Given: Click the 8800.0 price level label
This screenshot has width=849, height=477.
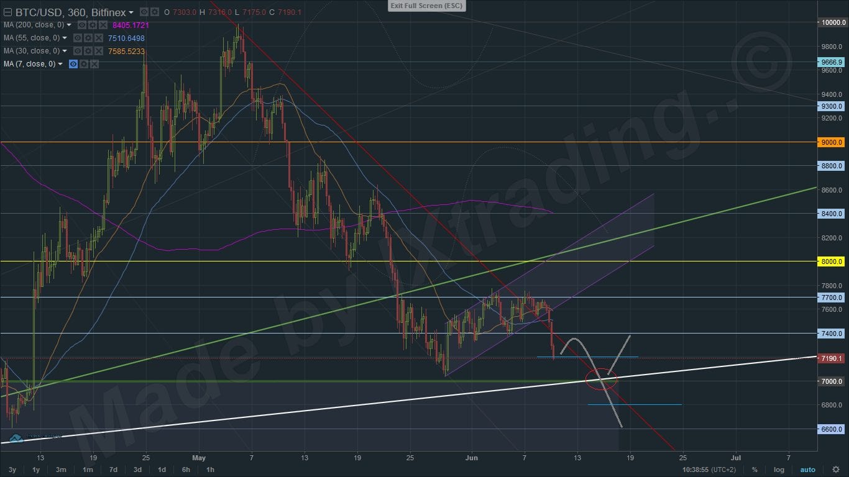Looking at the screenshot, I should (x=832, y=166).
